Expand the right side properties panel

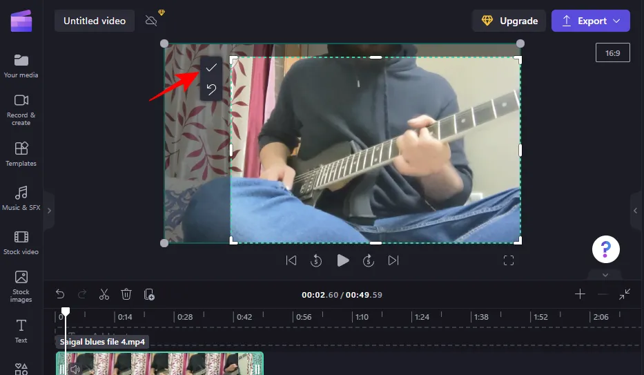click(x=635, y=210)
